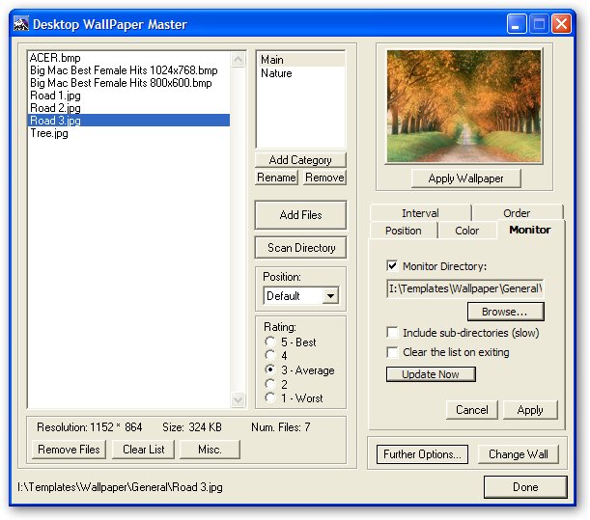The height and width of the screenshot is (520, 590).
Task: Select the 5 - Best rating
Action: (270, 342)
